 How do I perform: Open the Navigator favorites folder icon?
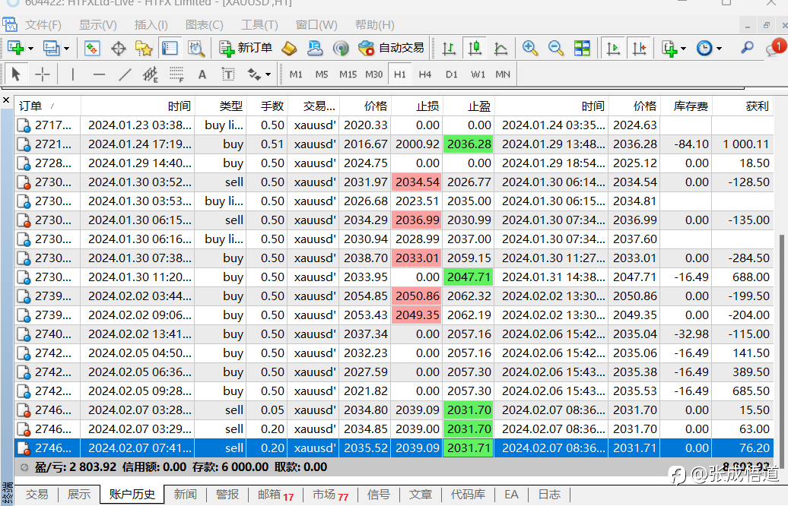(x=144, y=48)
